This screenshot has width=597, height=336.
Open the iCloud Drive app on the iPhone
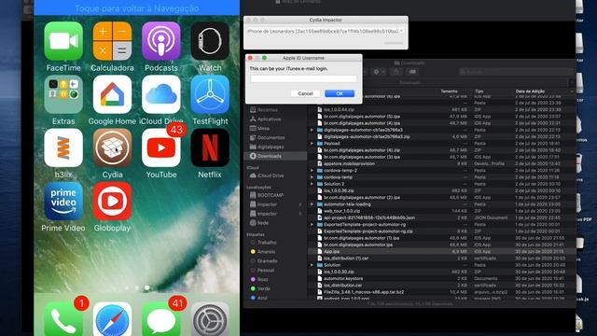click(161, 94)
